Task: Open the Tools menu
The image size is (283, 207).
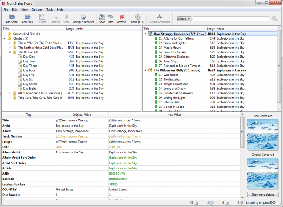Action: (x=50, y=9)
